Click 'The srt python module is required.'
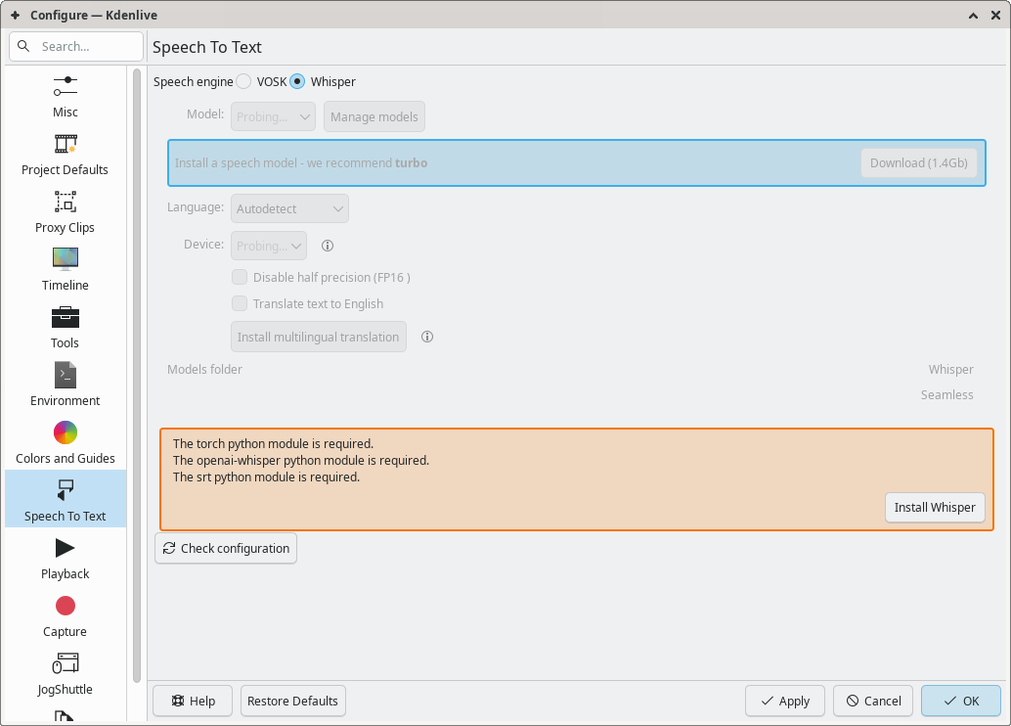 (266, 477)
